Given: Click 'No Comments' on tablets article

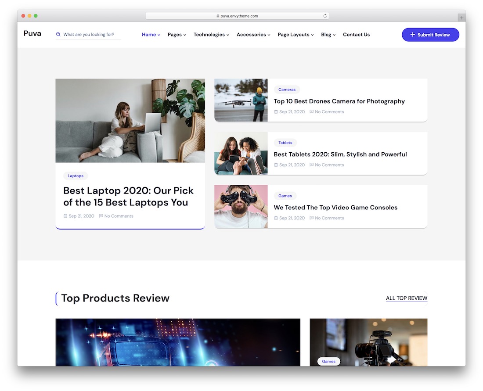Looking at the screenshot, I should coord(329,165).
